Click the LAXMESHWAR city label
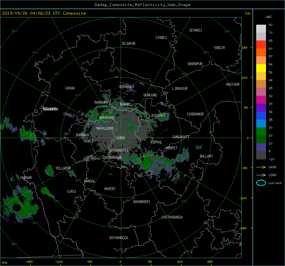Screen dimensions: 285x266 point(112,158)
